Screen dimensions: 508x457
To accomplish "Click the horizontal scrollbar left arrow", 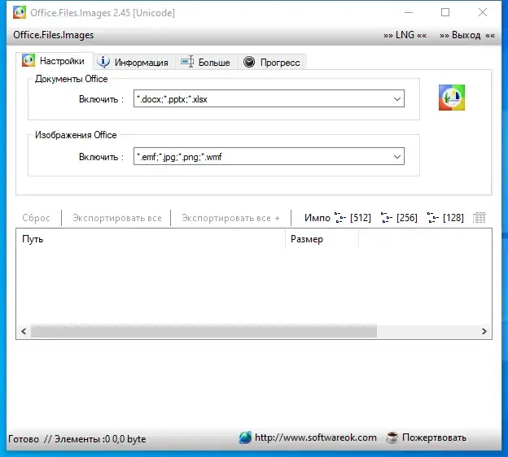I will (x=24, y=332).
